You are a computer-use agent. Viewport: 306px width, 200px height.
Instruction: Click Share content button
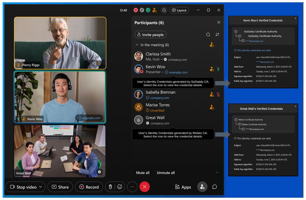[60, 187]
